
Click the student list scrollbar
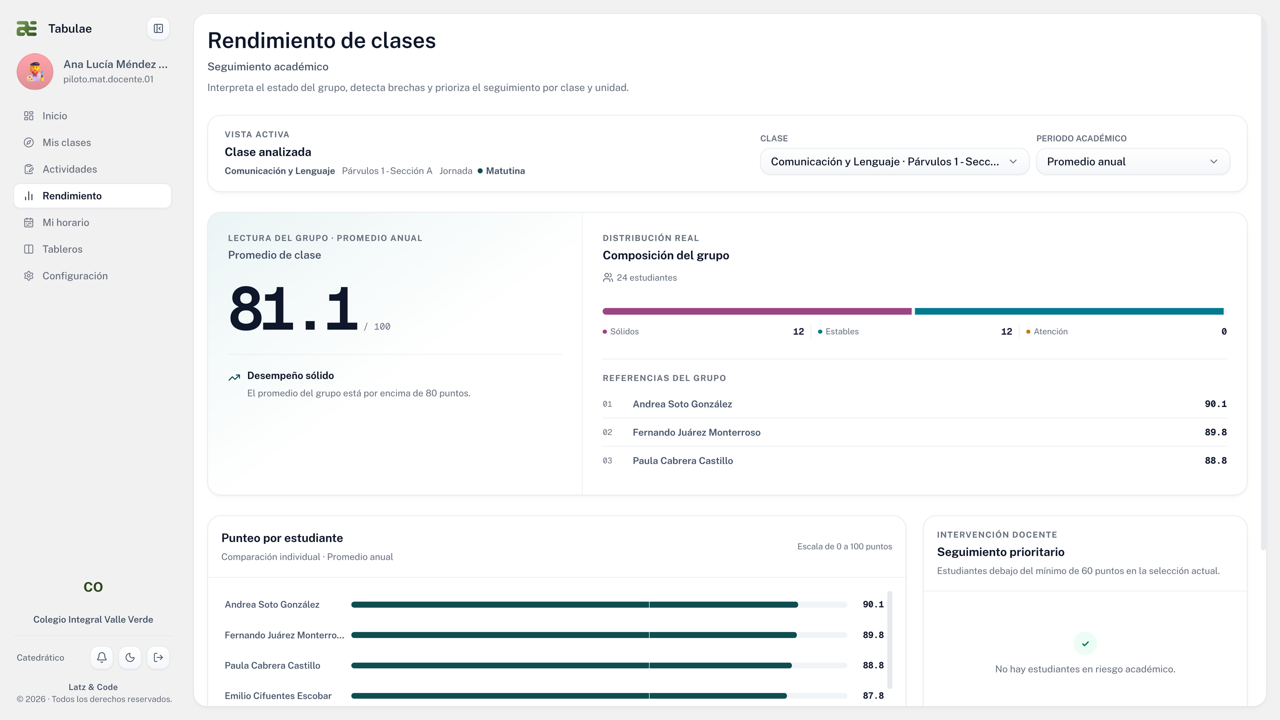[x=889, y=640]
